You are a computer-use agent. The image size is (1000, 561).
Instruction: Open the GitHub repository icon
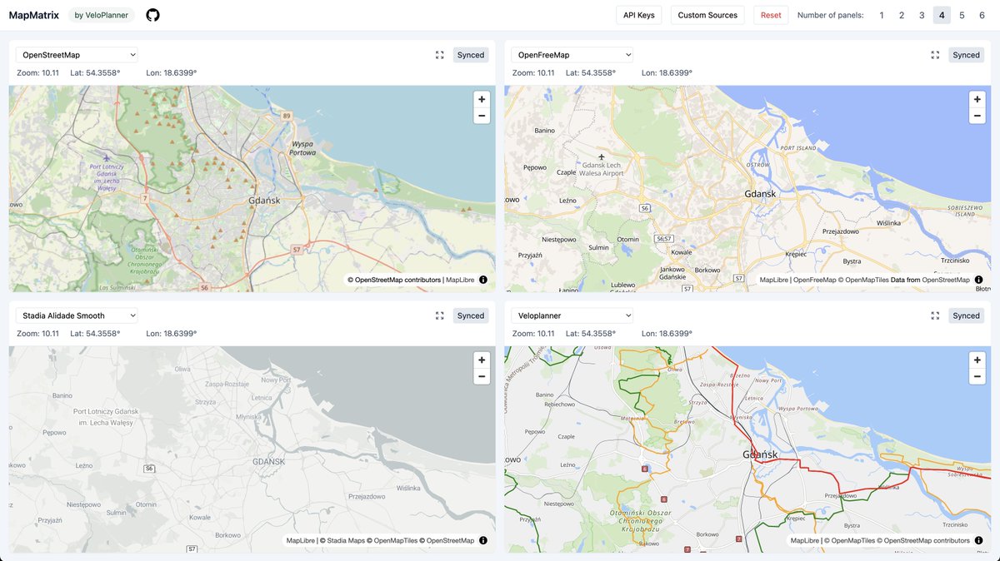(x=152, y=15)
